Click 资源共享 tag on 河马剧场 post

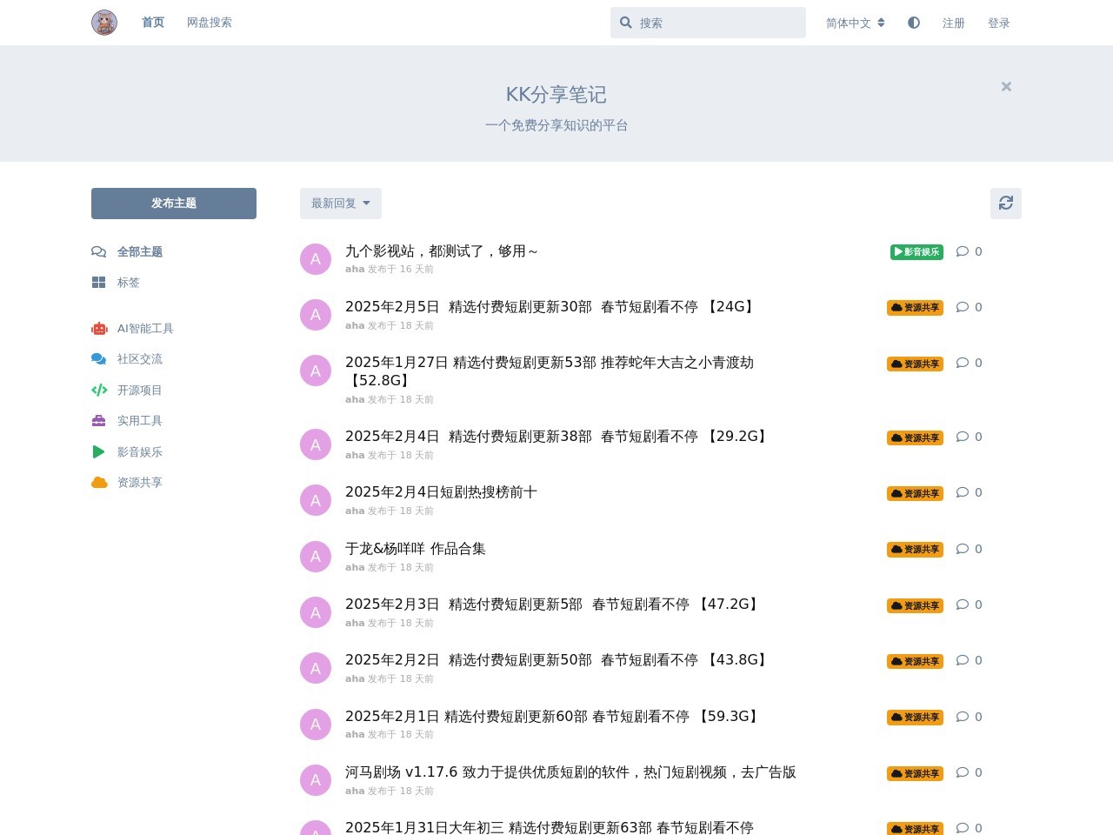tap(915, 773)
